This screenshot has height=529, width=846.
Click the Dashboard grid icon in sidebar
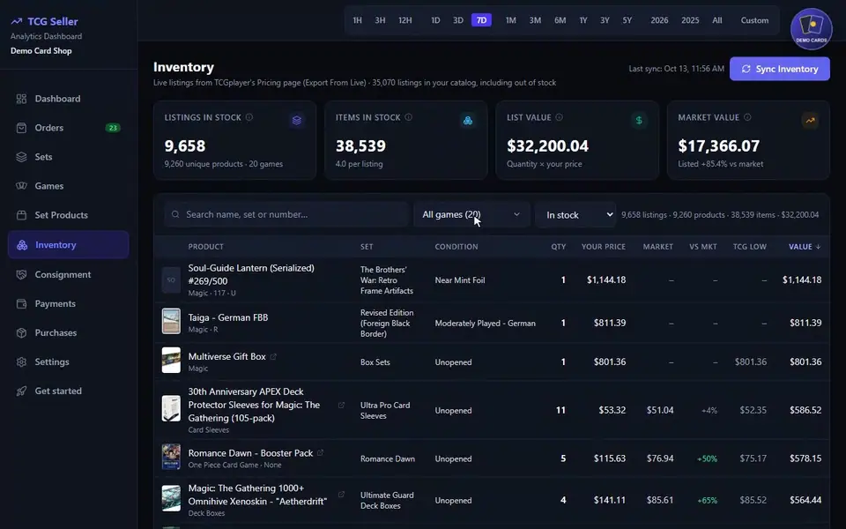coord(21,99)
